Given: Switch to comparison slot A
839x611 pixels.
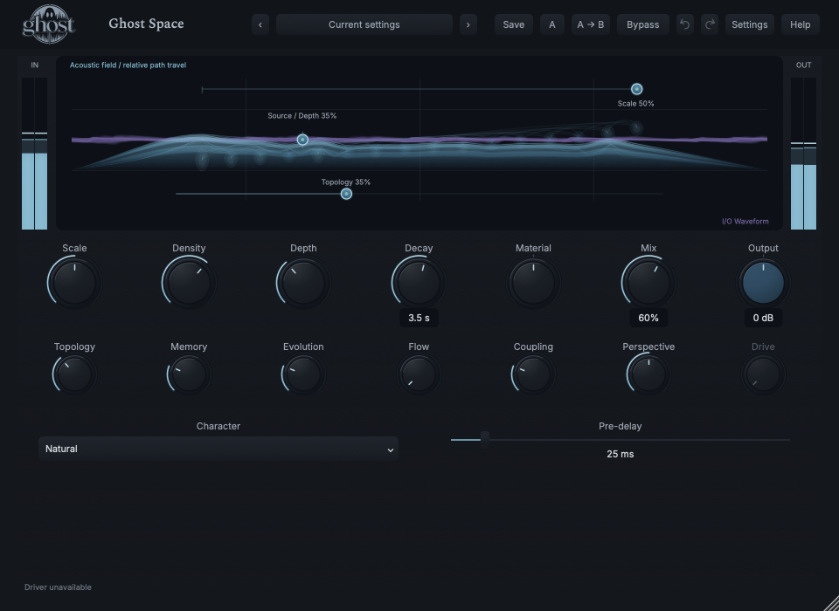Looking at the screenshot, I should pyautogui.click(x=551, y=24).
